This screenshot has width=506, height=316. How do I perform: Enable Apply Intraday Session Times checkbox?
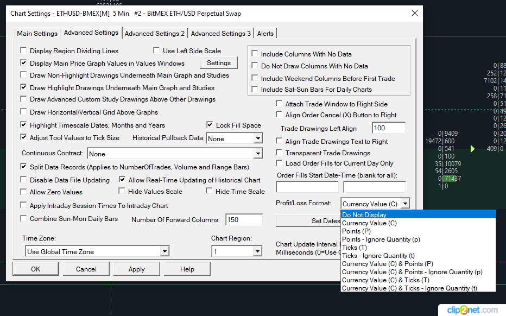pyautogui.click(x=23, y=205)
